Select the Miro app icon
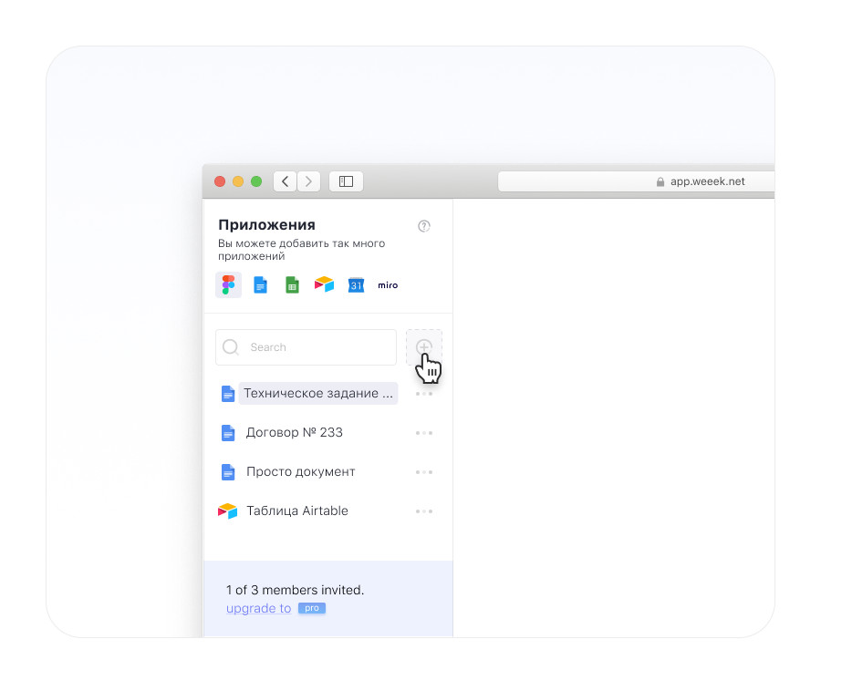This screenshot has height=691, width=852. (x=388, y=284)
